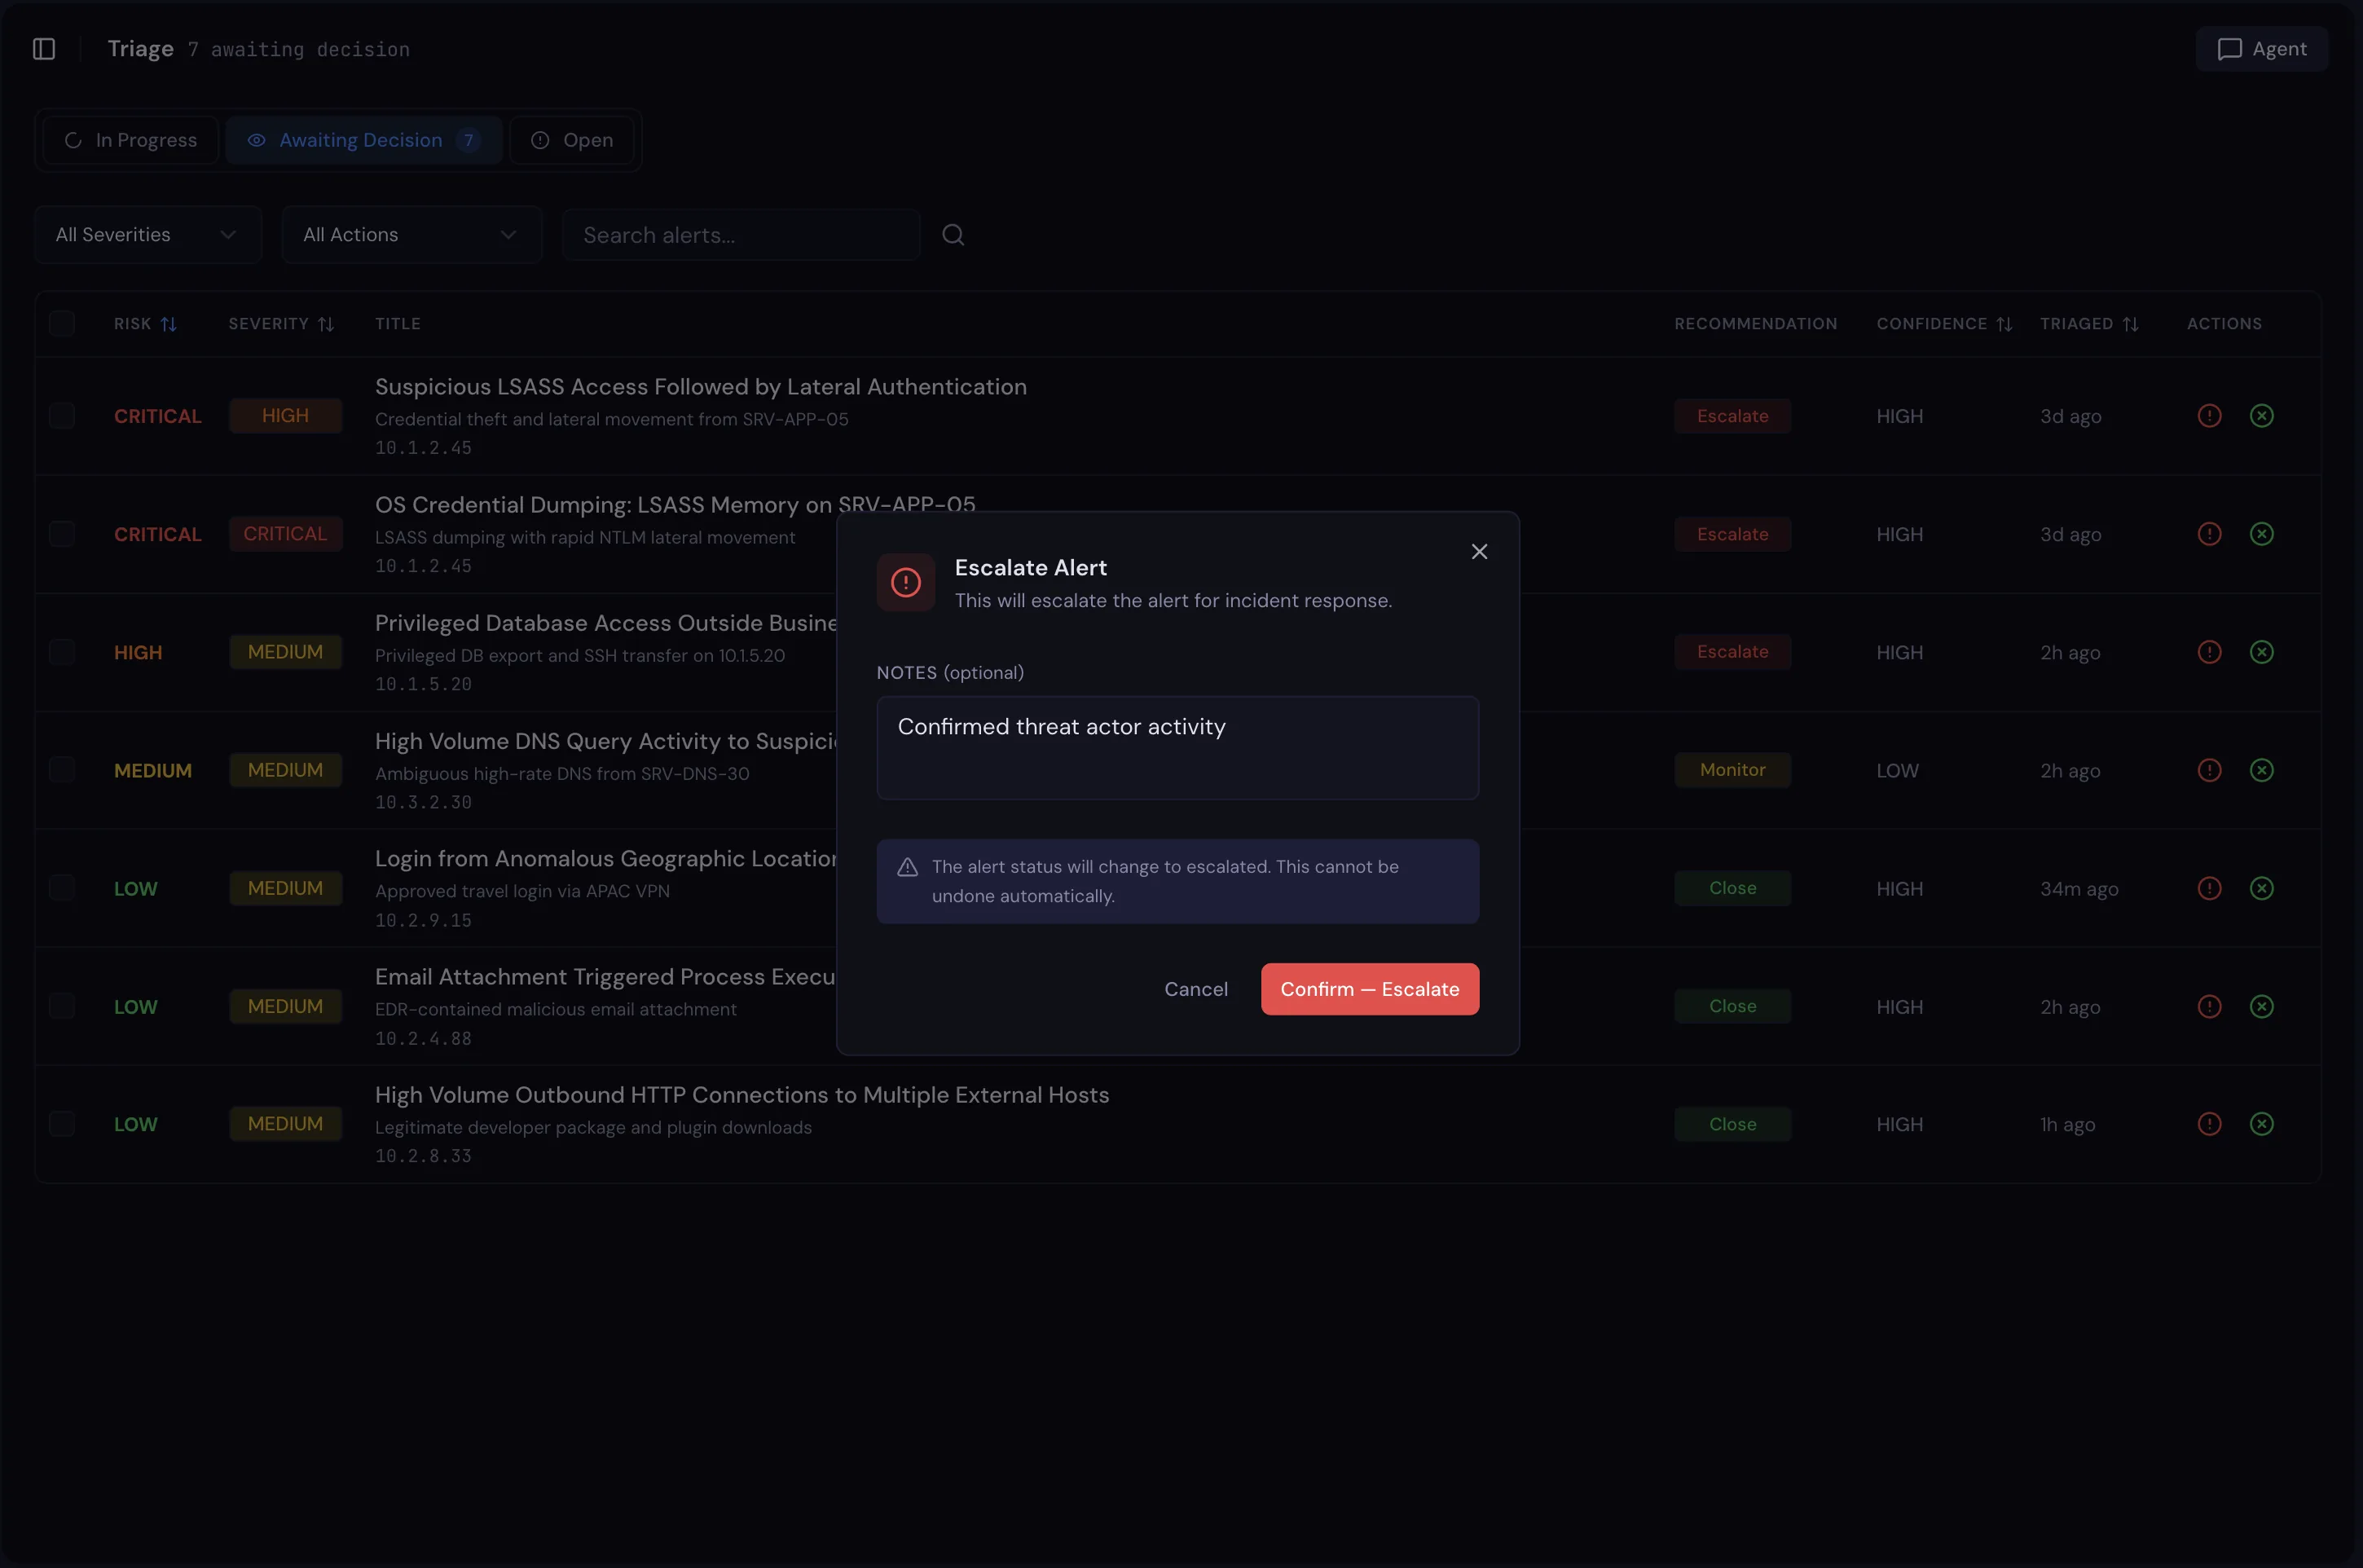Click the Recommendation column header
The height and width of the screenshot is (1568, 2363).
[x=1755, y=324]
